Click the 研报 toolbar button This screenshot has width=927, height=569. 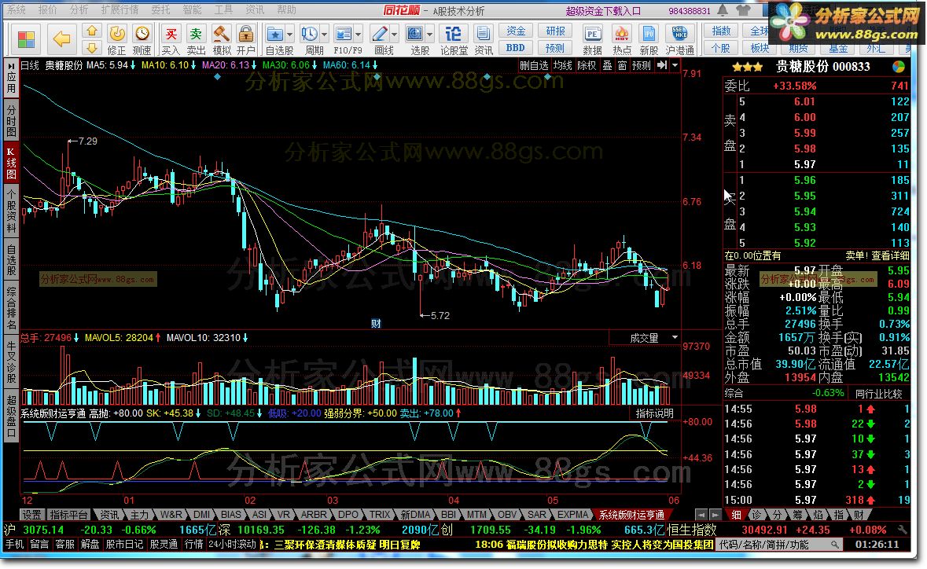pyautogui.click(x=555, y=31)
